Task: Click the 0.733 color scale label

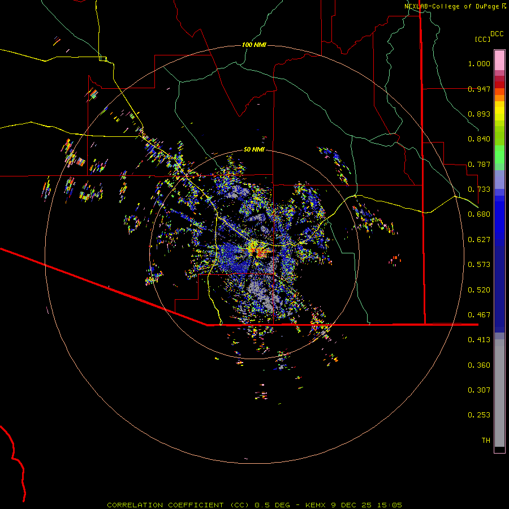Action: (x=479, y=189)
